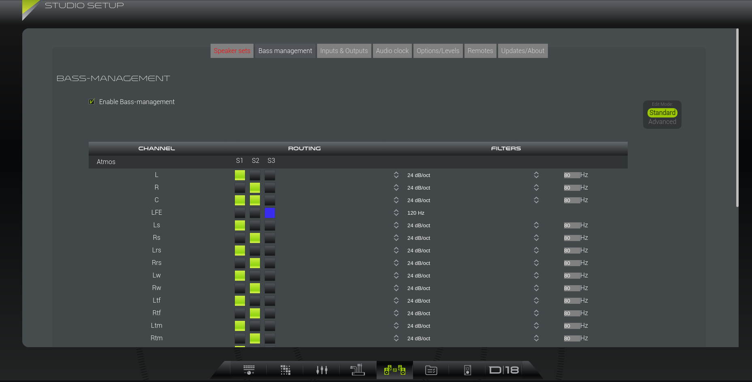The height and width of the screenshot is (382, 752).
Task: Open the cable connections device icon
Action: pos(358,370)
